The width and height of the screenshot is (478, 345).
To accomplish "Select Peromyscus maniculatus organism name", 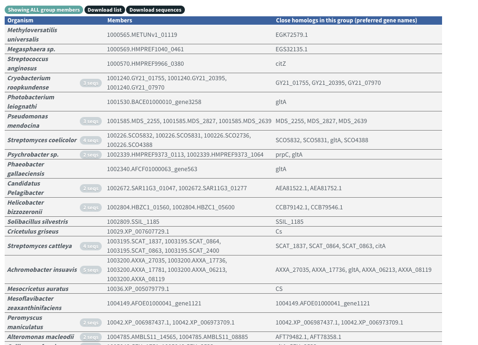I will coord(25,323).
